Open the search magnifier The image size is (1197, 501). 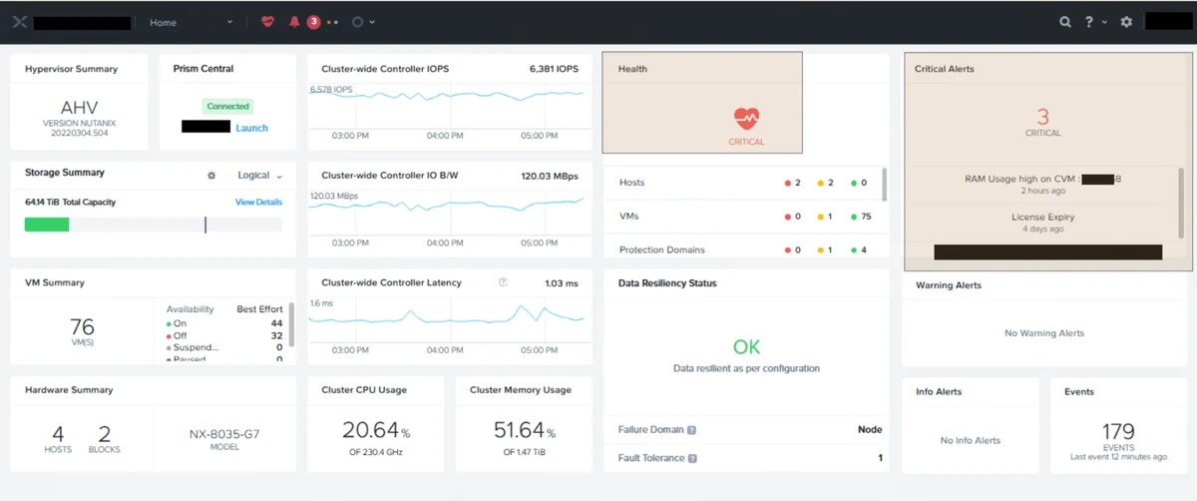click(x=1065, y=22)
